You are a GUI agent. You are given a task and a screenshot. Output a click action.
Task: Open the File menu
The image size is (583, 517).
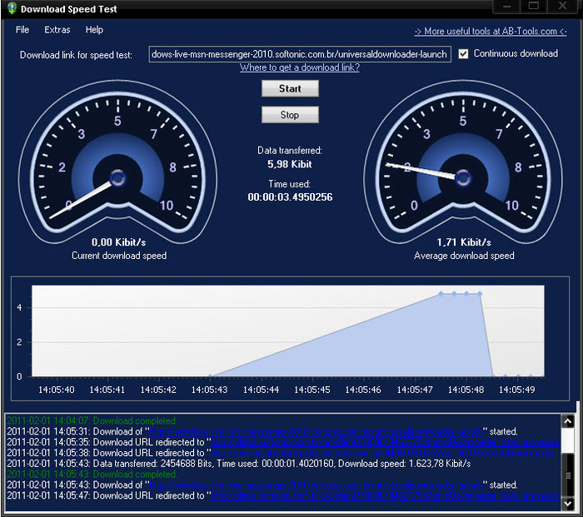pos(22,30)
